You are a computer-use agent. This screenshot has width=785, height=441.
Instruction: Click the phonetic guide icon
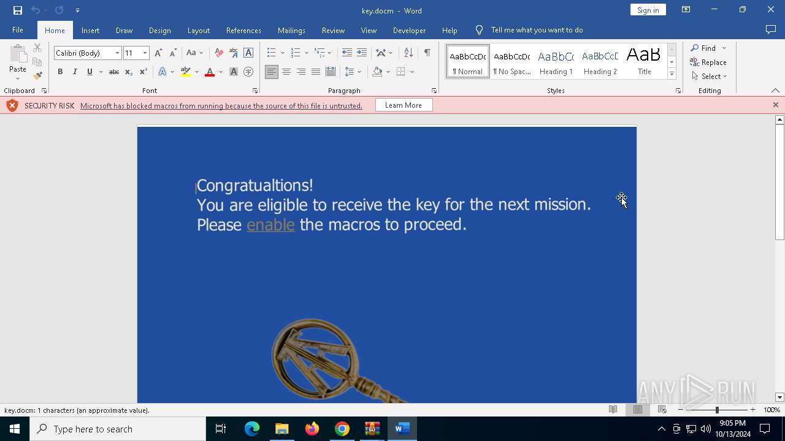pyautogui.click(x=234, y=53)
